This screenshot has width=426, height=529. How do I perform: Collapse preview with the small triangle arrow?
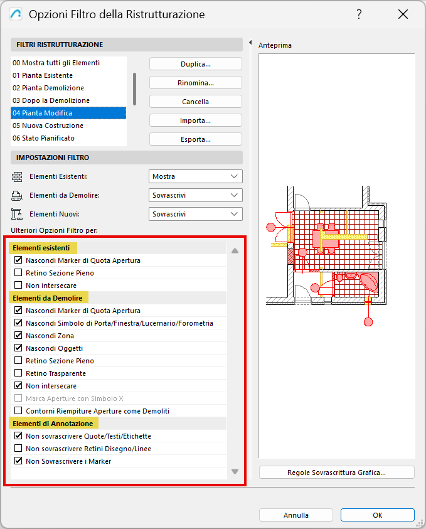250,43
